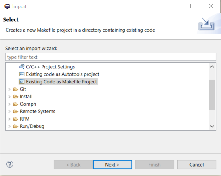Expand the Oomph category

(x=9, y=104)
